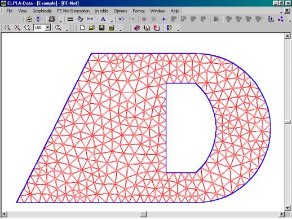Click the save floppy disk icon
Image resolution: width=292 pixels, height=219 pixels.
click(101, 28)
